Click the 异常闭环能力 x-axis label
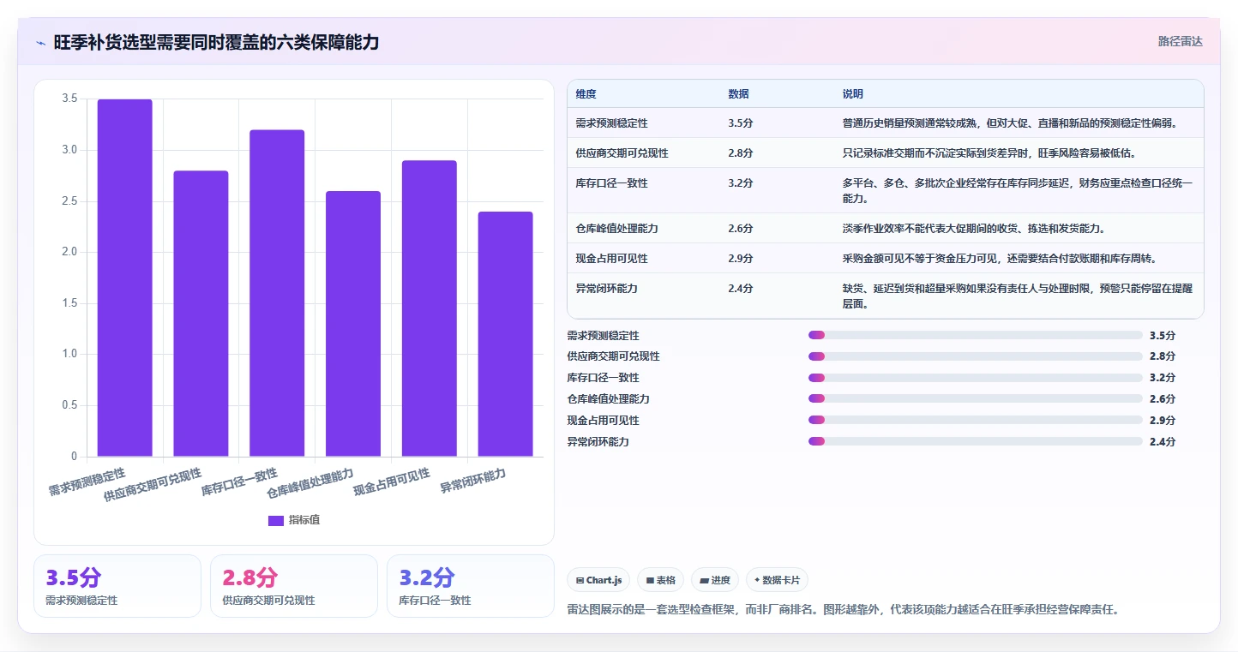This screenshot has width=1238, height=652. (473, 481)
